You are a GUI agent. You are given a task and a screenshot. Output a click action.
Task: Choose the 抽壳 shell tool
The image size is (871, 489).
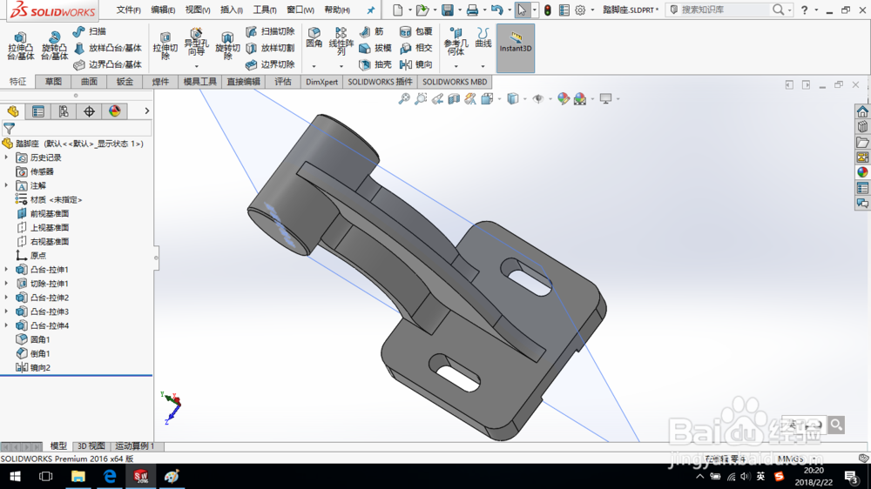(x=375, y=65)
